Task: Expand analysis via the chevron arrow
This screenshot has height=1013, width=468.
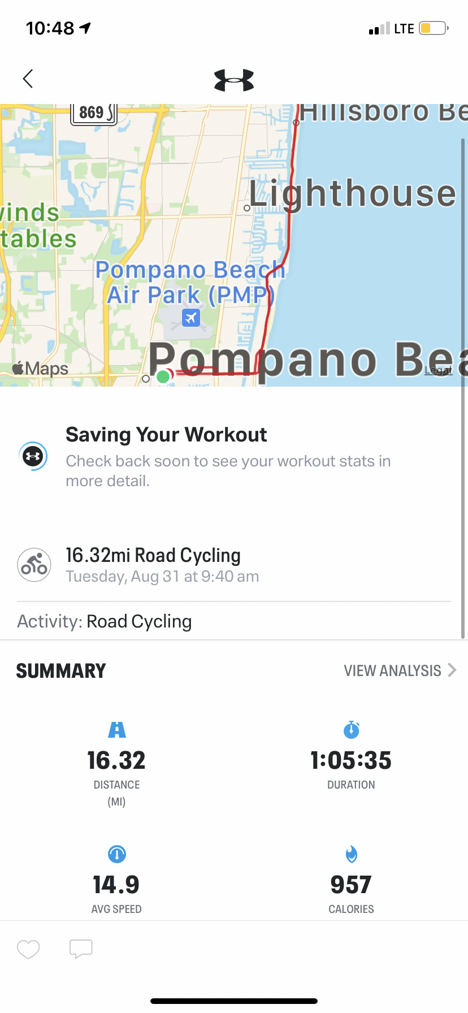Action: tap(452, 670)
